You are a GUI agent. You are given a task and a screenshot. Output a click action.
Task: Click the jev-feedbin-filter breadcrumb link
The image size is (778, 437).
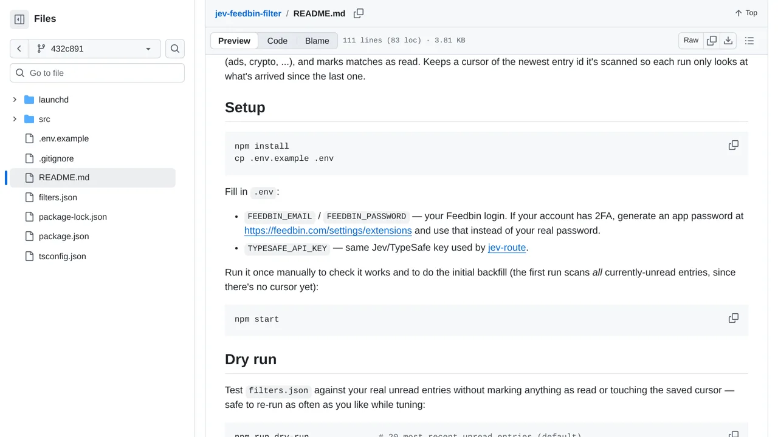tap(248, 13)
